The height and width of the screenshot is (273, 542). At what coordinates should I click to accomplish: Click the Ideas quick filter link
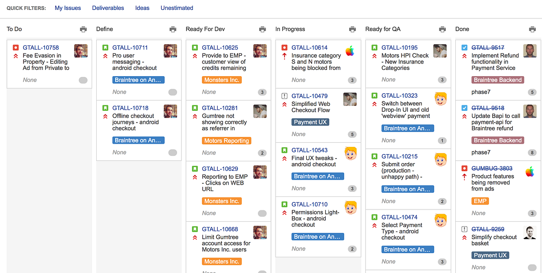[142, 8]
